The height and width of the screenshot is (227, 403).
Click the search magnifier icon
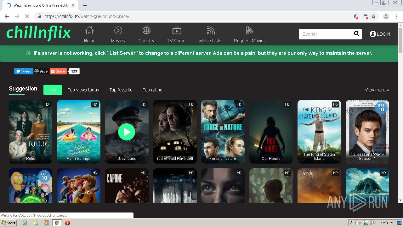[356, 34]
